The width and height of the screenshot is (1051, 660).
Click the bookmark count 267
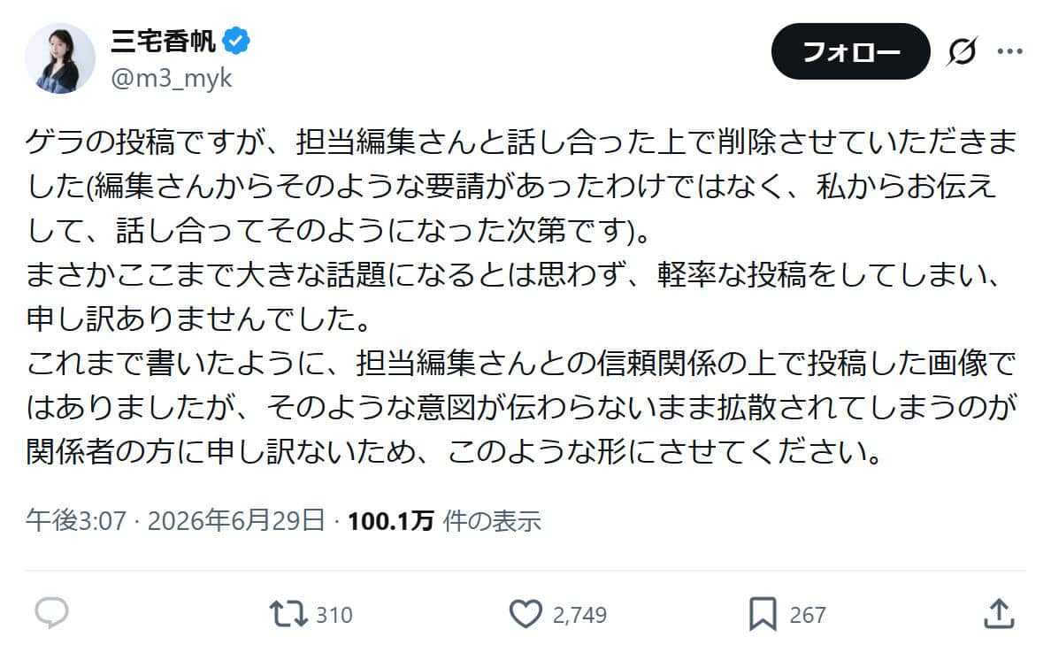[x=808, y=615]
